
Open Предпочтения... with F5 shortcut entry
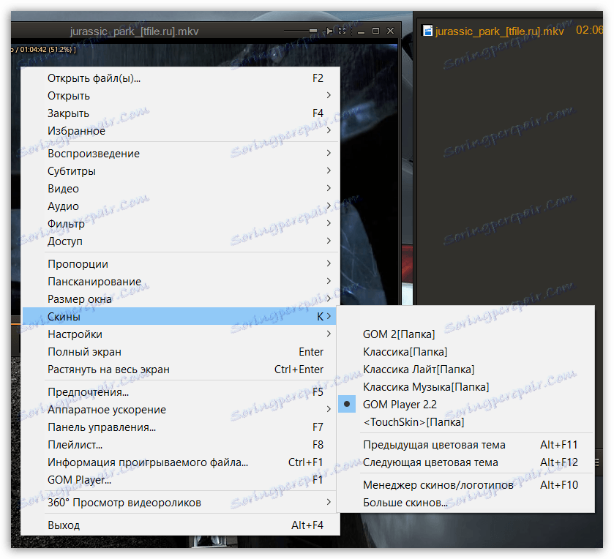(x=180, y=392)
